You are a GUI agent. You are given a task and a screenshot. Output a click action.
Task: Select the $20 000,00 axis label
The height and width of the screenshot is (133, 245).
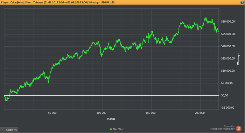click(228, 46)
